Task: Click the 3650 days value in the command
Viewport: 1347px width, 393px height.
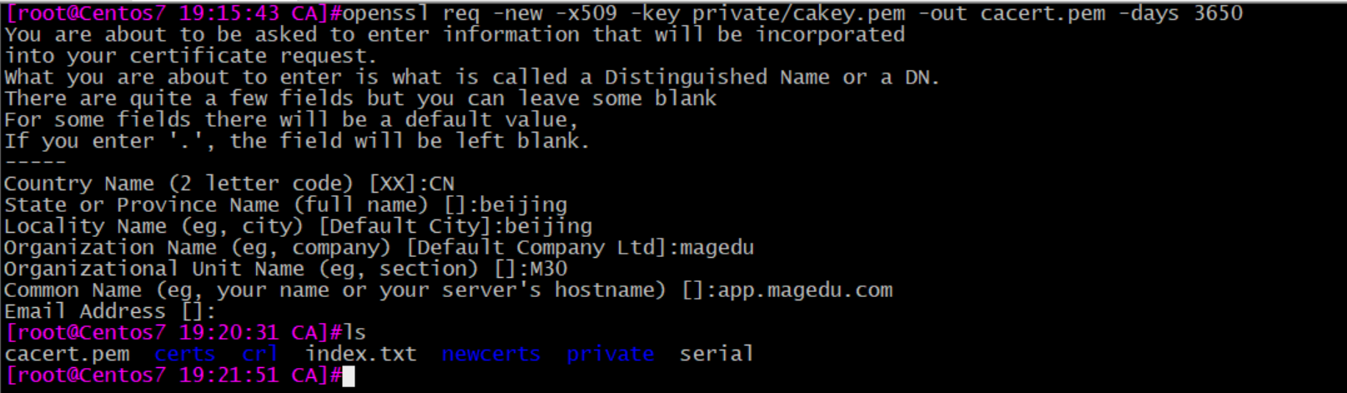Action: coord(1218,13)
